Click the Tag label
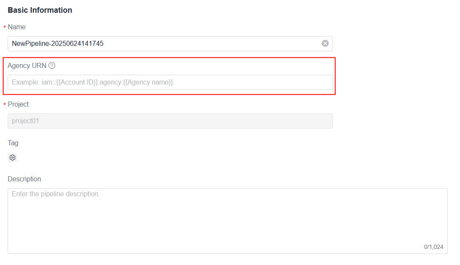 point(13,143)
